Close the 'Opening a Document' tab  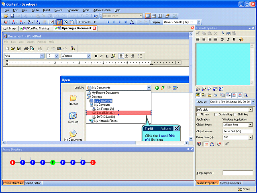tap(94, 28)
